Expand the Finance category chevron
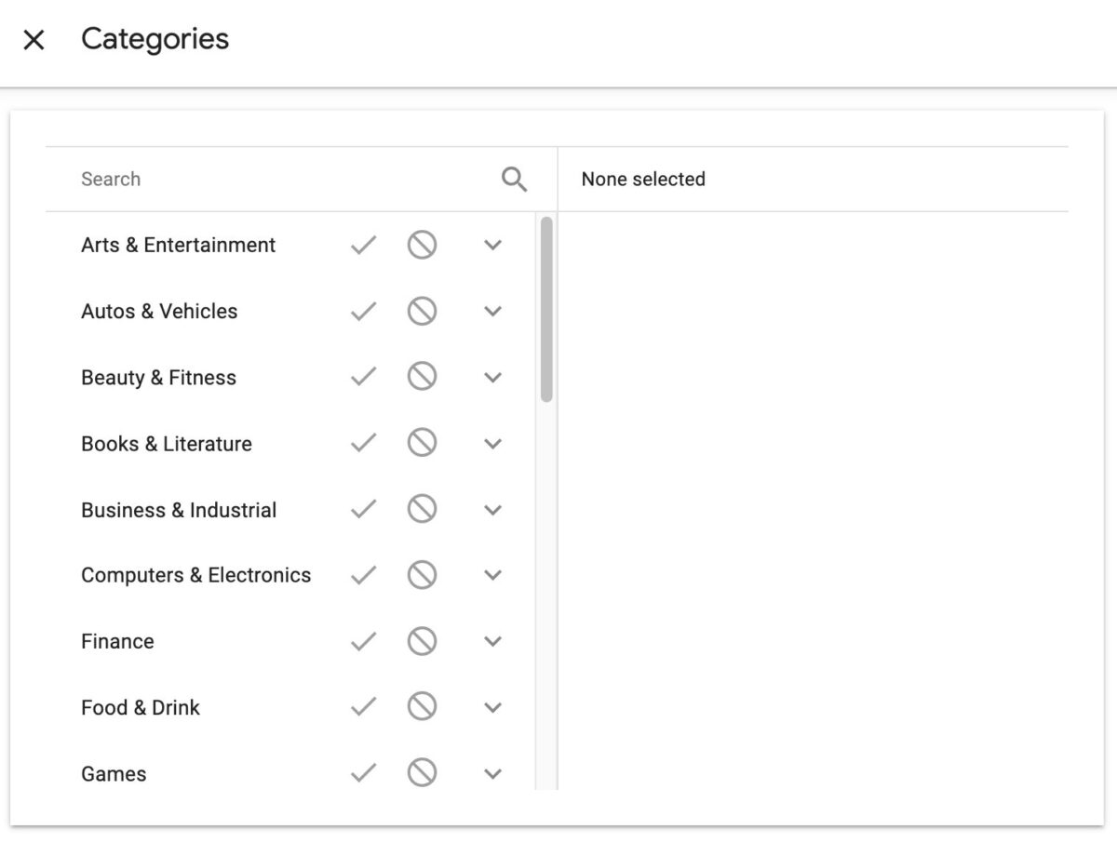 click(493, 641)
